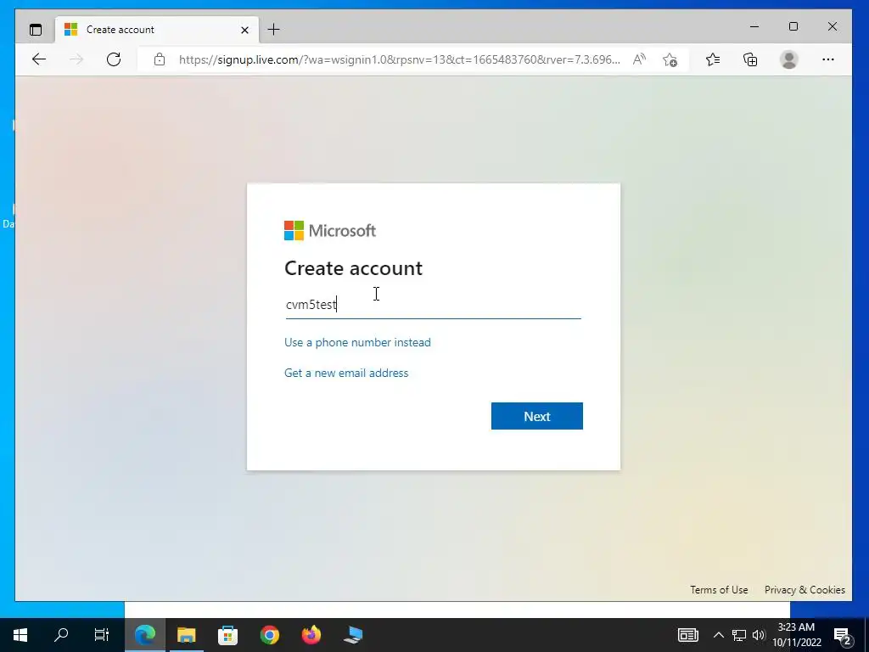Open Terms of Use link

point(719,590)
